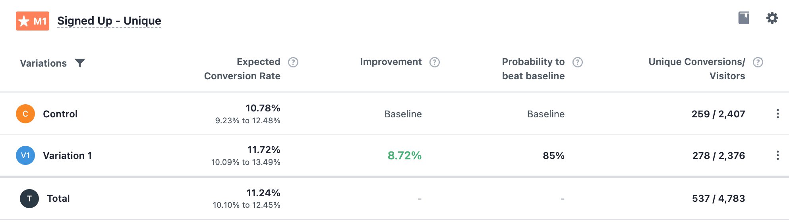
Task: Click the M1 star primary metric badge
Action: 33,21
